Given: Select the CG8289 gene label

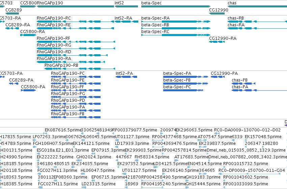Looking at the screenshot, I should pyautogui.click(x=13, y=10).
